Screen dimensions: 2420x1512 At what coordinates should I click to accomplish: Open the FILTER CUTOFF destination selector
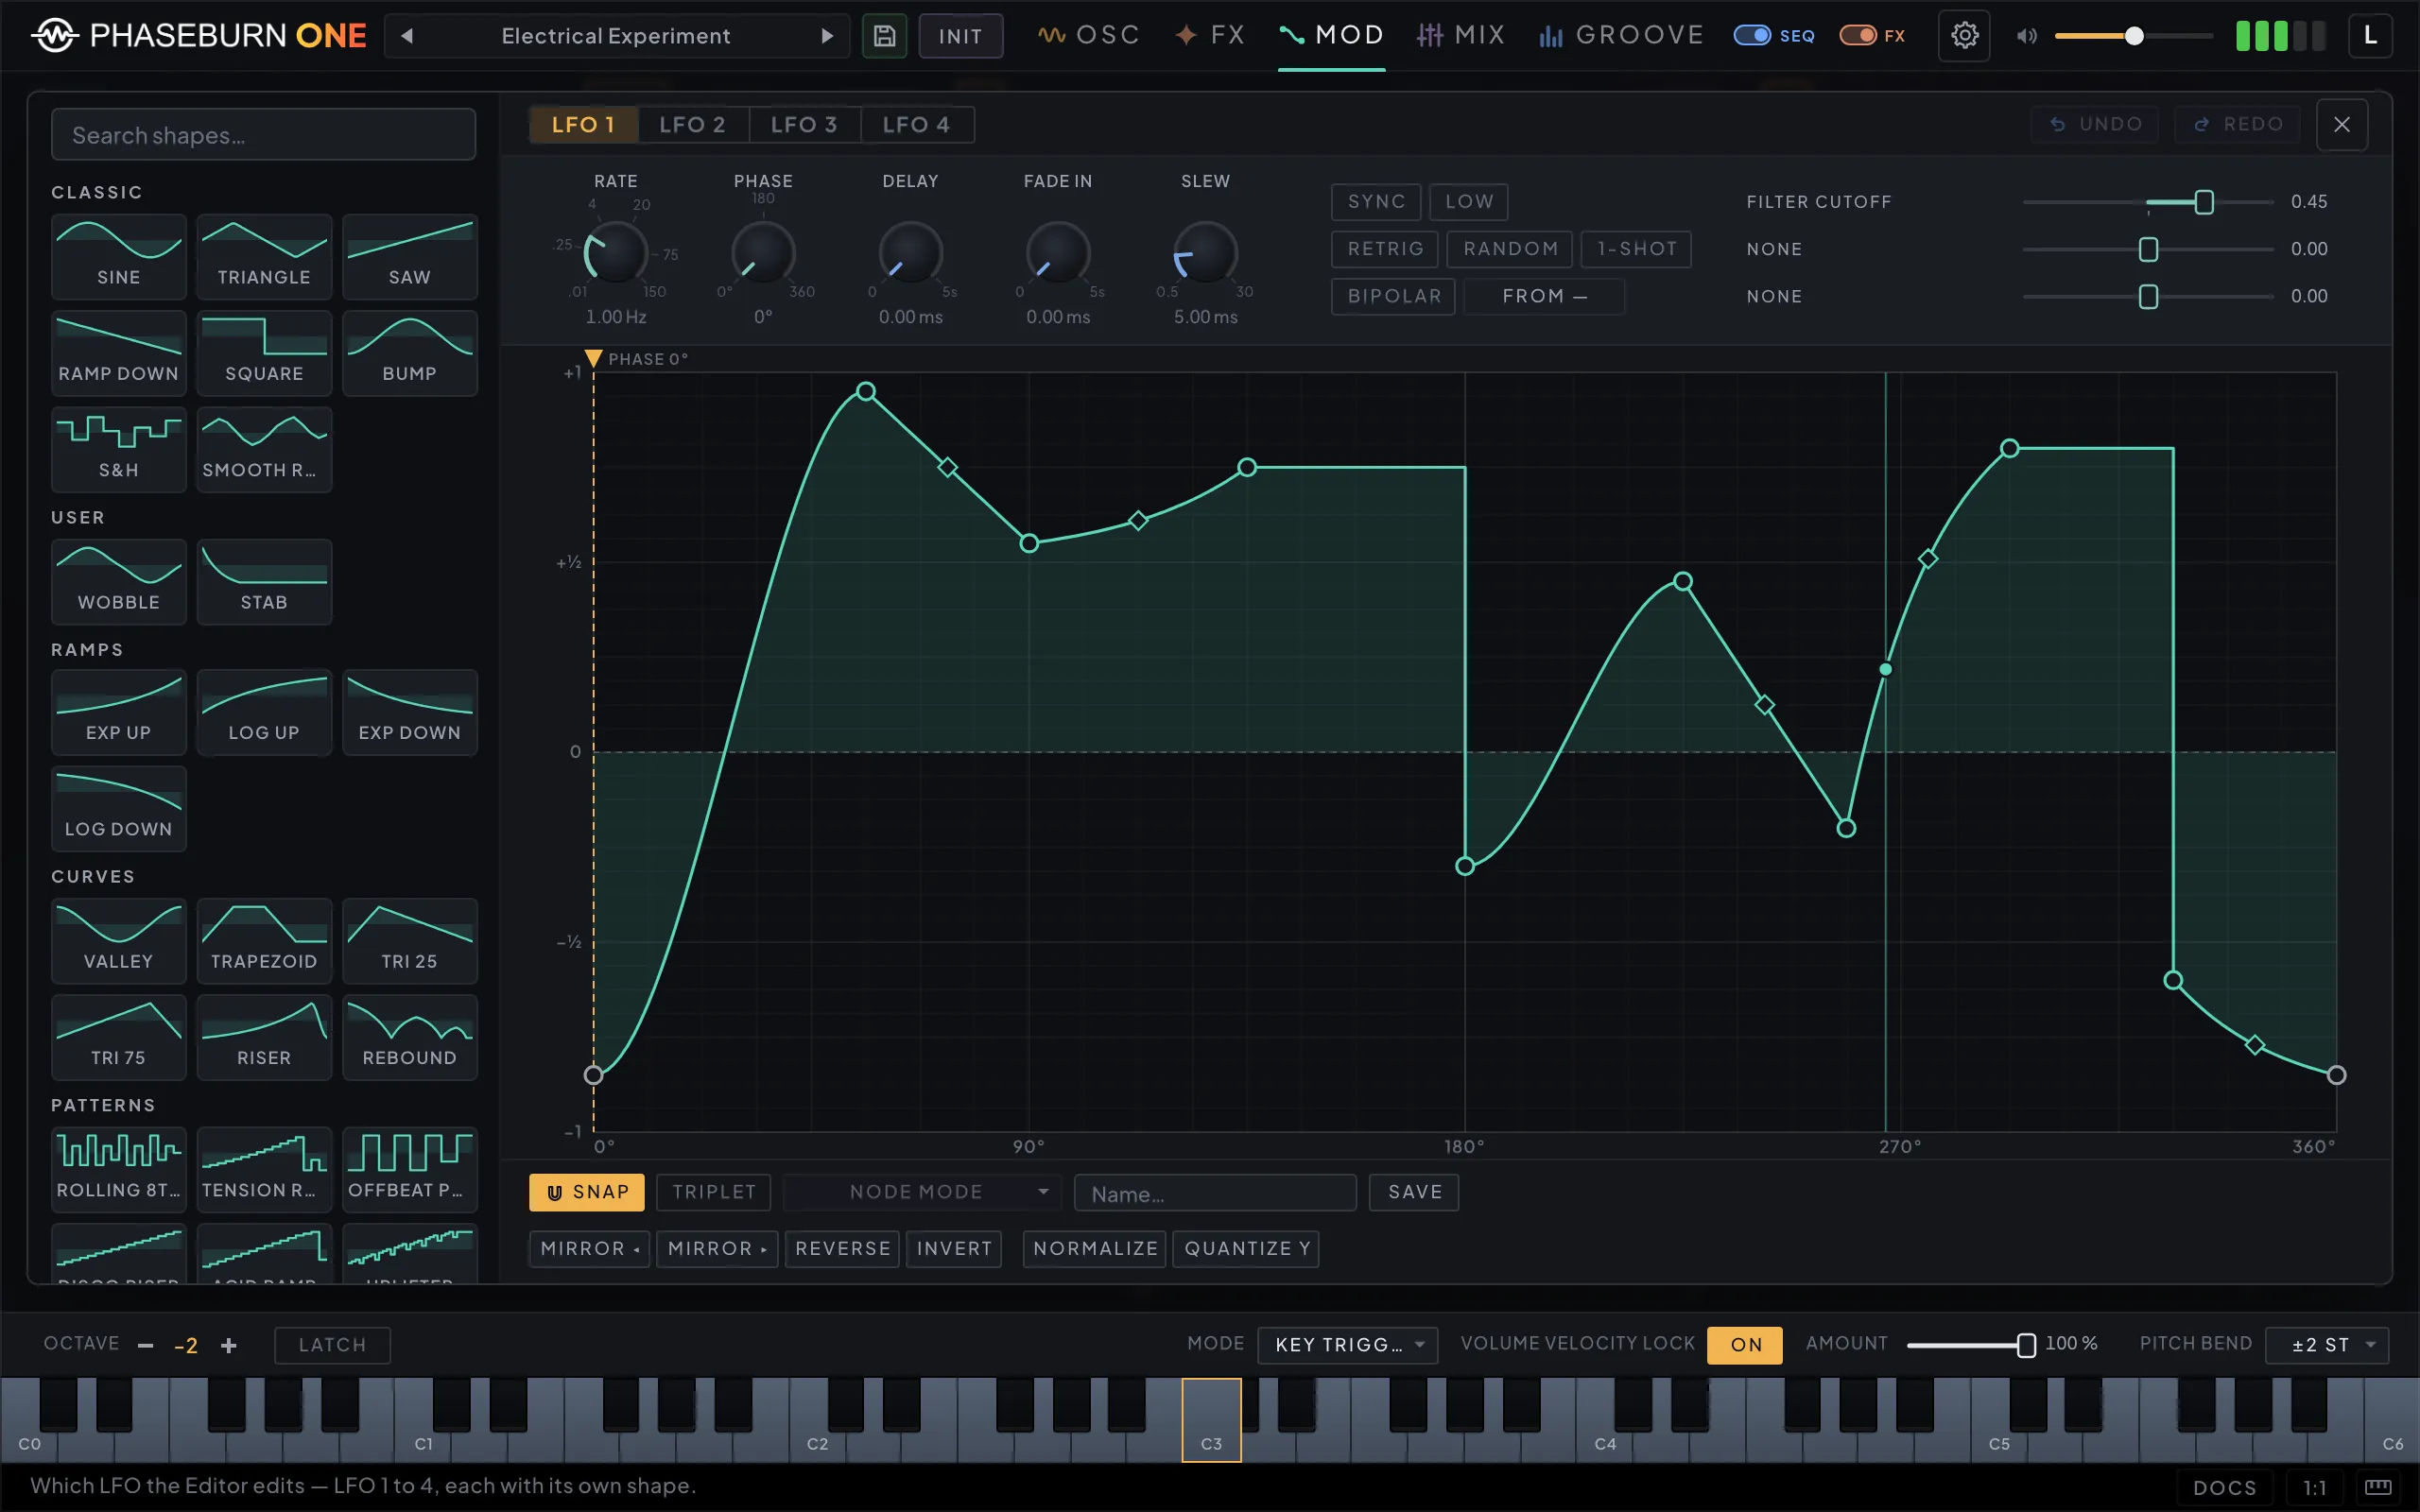click(x=1819, y=202)
